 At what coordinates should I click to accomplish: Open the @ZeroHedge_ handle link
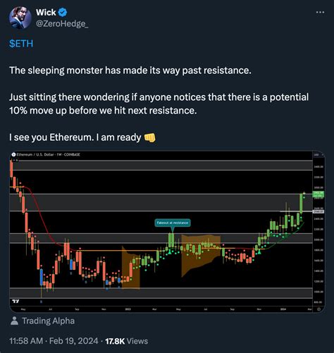[62, 24]
